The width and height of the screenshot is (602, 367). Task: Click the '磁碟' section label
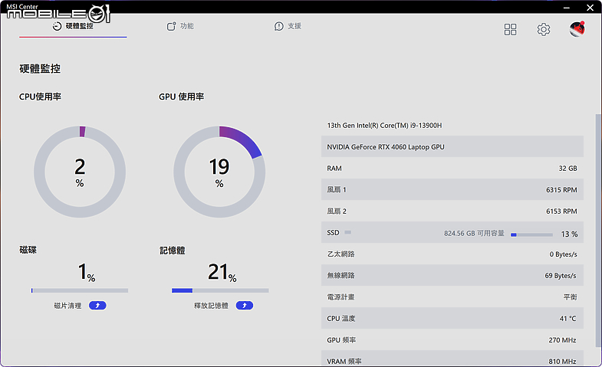coord(28,250)
